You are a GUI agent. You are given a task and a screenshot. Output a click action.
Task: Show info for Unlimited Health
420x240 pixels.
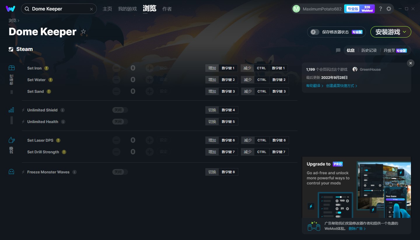coord(63,122)
